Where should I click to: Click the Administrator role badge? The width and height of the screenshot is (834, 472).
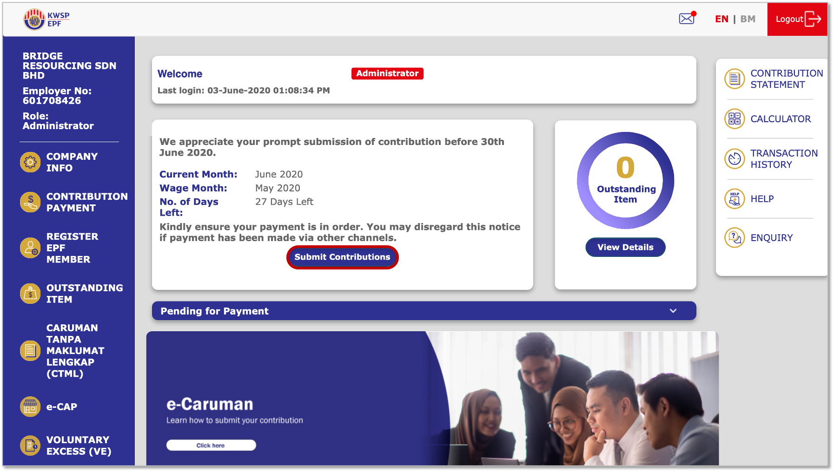point(387,73)
